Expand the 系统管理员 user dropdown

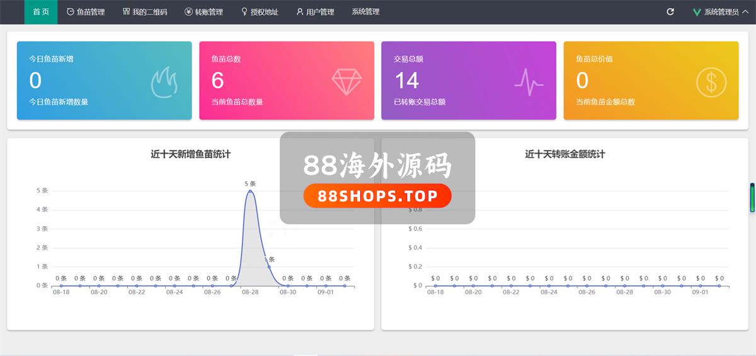coord(724,12)
